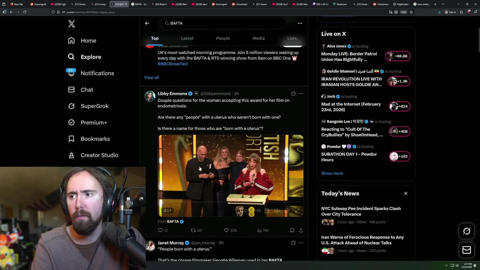Join Powdur live with +182 listeners
480x270 pixels.
coord(399,157)
